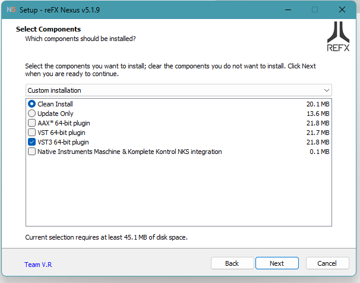Go back with the Back button
Viewport: 360px width, 283px height.
click(x=232, y=263)
